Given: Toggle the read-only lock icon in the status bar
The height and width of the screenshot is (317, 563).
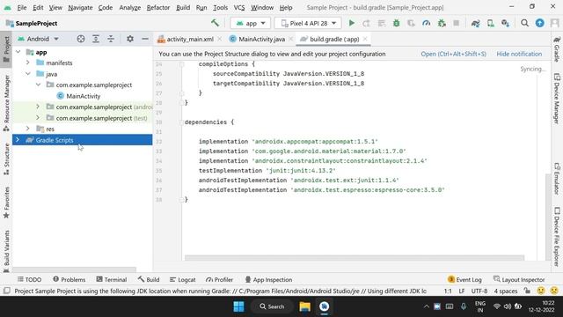Looking at the screenshot, I should click(527, 291).
